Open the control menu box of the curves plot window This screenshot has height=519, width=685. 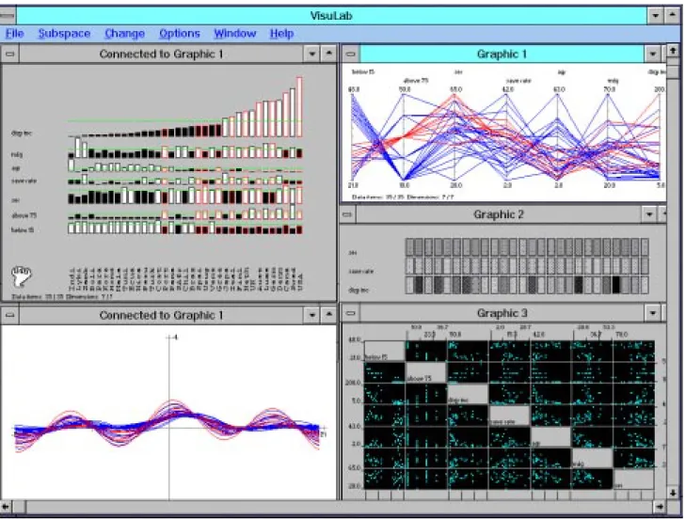pyautogui.click(x=9, y=315)
